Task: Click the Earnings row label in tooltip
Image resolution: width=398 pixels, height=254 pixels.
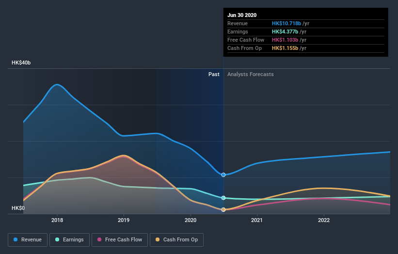Action: pyautogui.click(x=238, y=32)
